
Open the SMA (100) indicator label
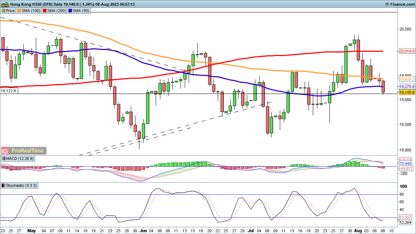(31, 11)
